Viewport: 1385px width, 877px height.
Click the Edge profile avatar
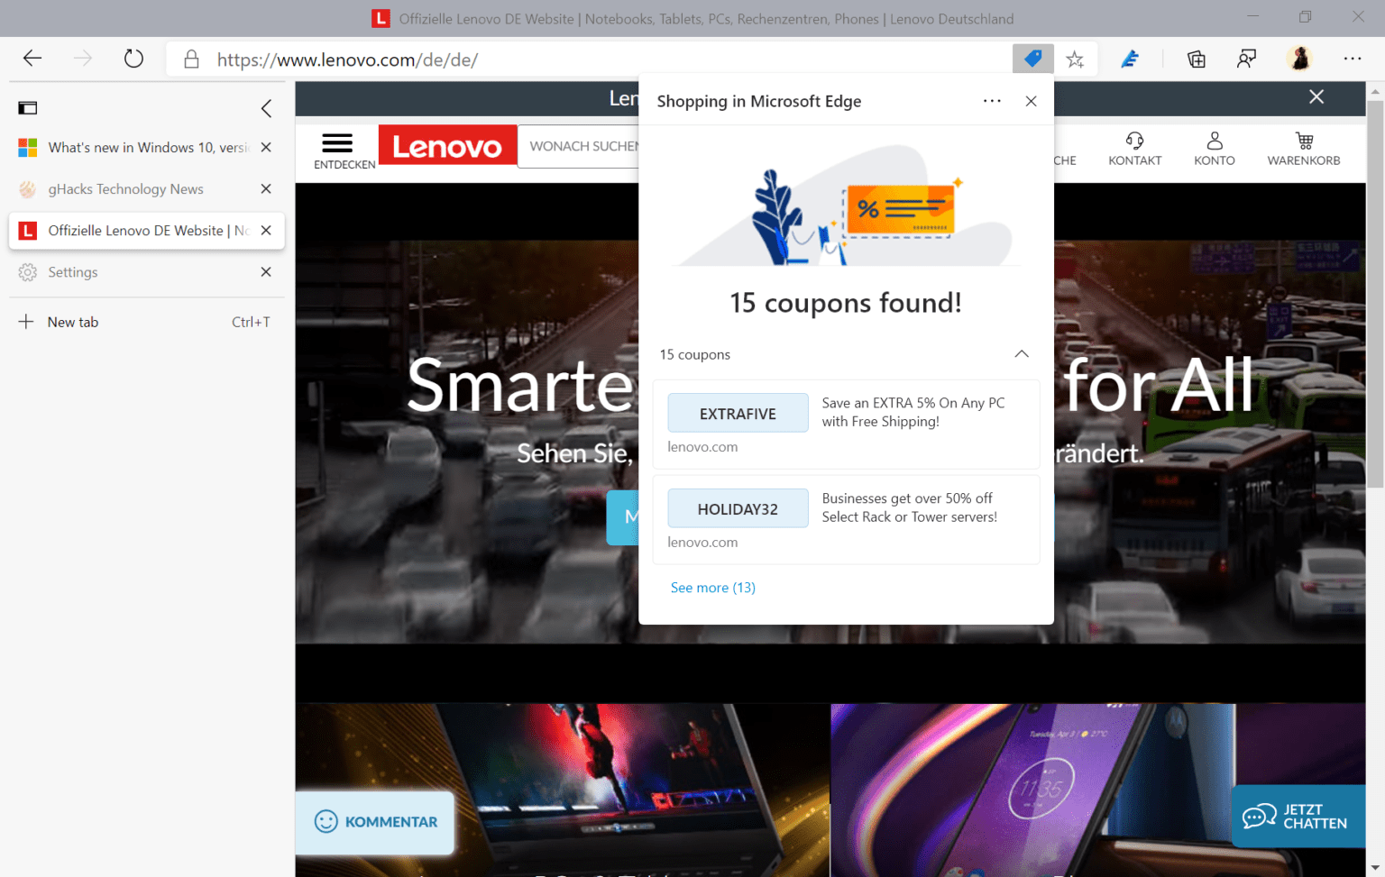point(1299,59)
